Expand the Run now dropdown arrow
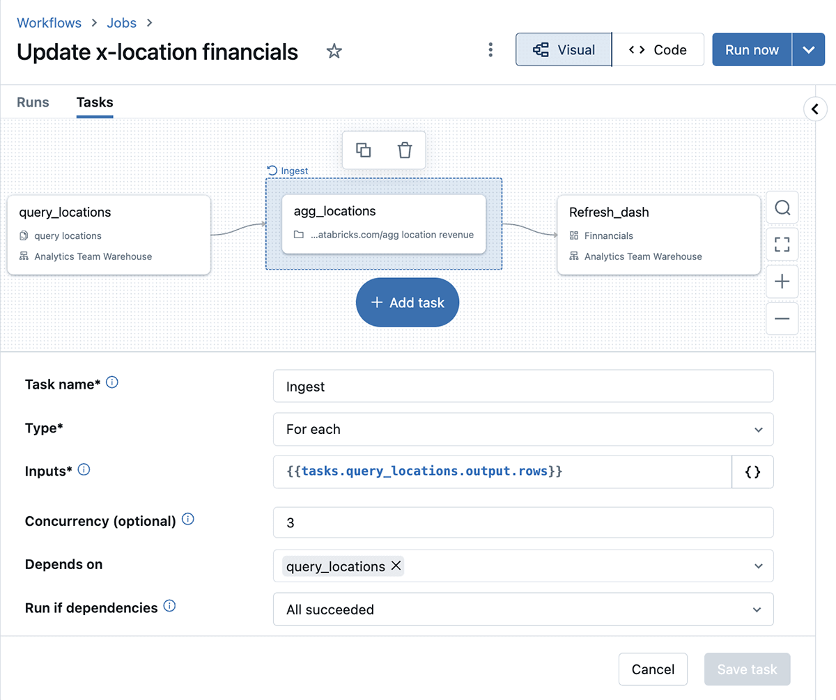Viewport: 836px width, 700px height. coord(808,50)
